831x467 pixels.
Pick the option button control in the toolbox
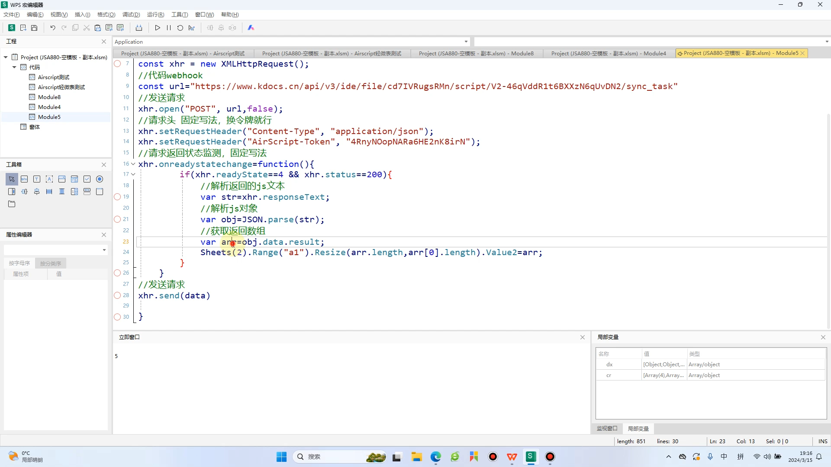tap(100, 179)
